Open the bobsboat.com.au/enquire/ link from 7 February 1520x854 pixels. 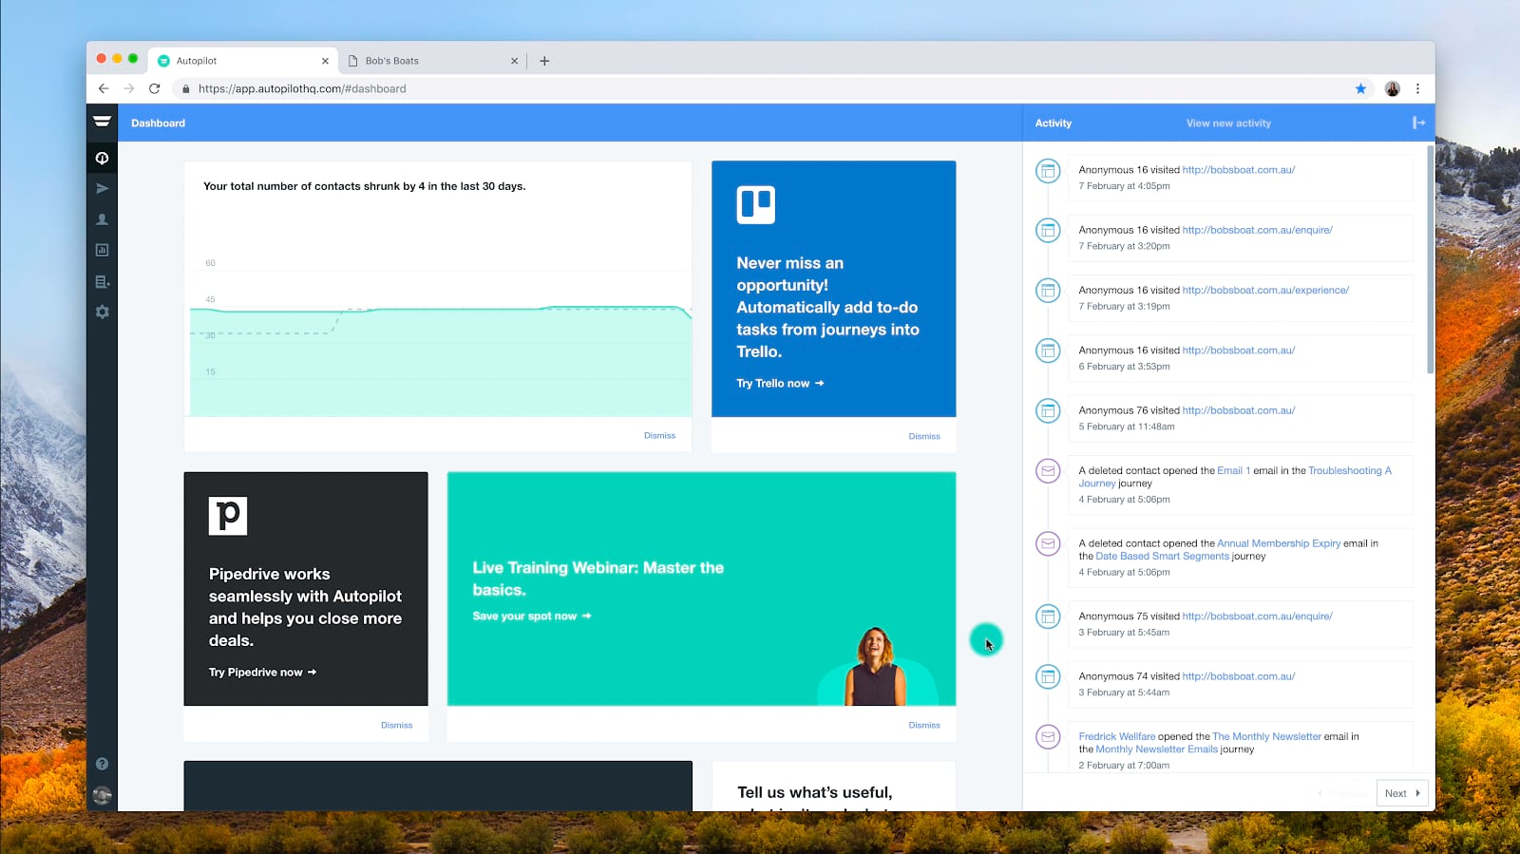[1257, 230]
